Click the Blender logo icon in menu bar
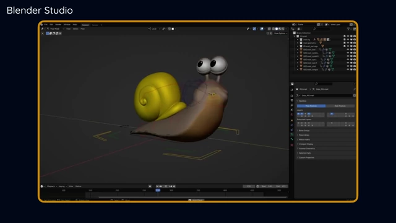The width and height of the screenshot is (396, 223). coord(42,25)
